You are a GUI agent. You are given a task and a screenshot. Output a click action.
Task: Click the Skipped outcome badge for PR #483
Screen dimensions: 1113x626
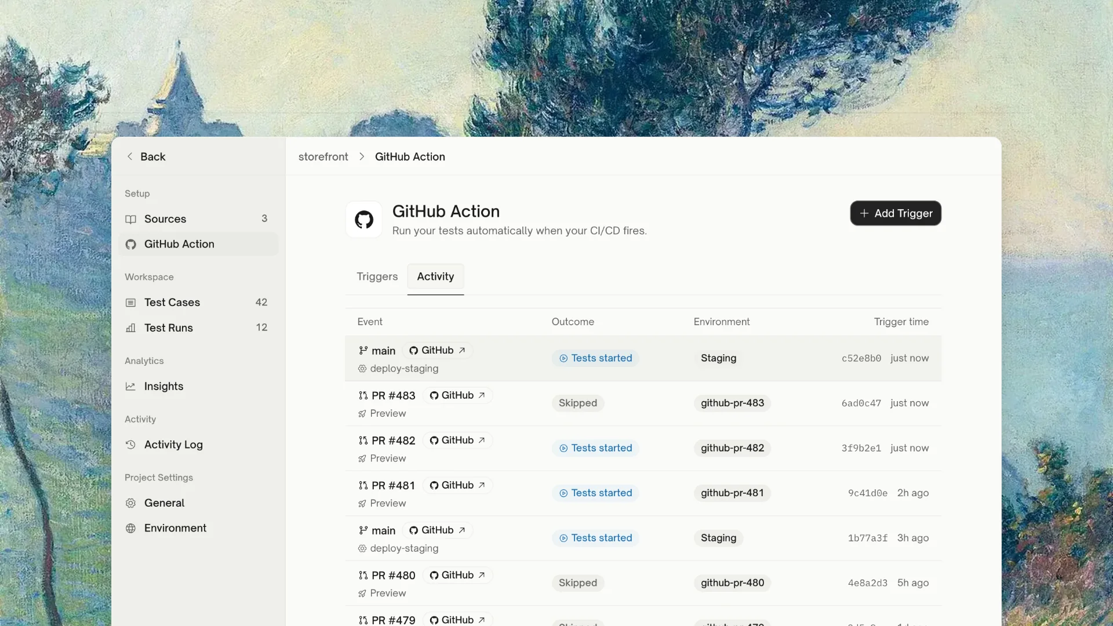coord(578,403)
